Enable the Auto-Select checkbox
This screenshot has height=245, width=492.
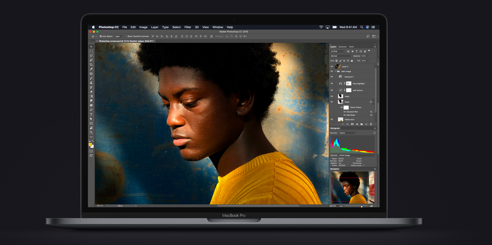coord(101,36)
